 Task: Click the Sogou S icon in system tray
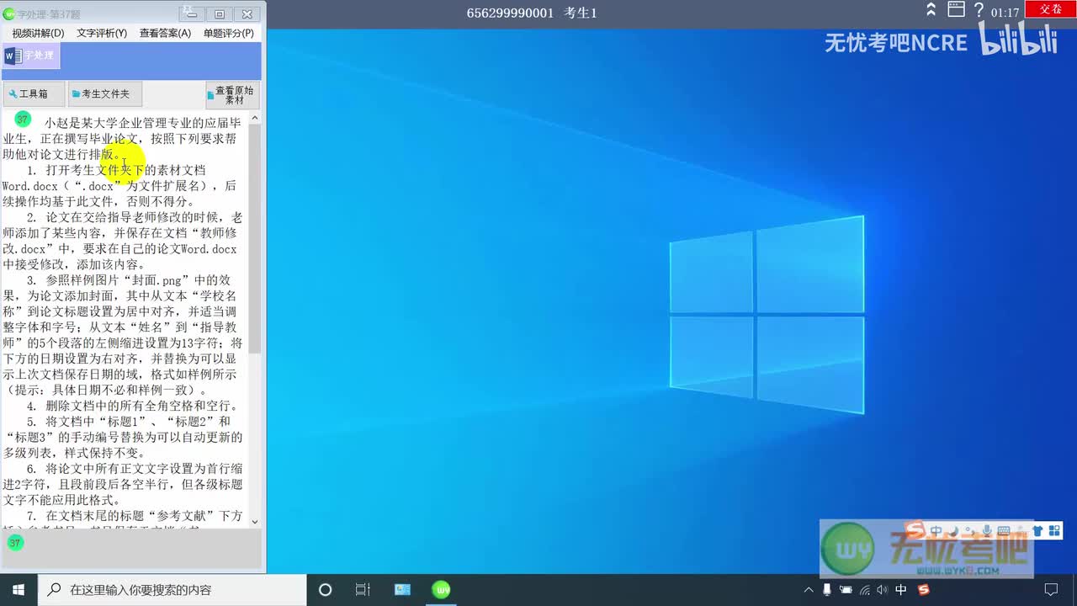[x=923, y=590]
